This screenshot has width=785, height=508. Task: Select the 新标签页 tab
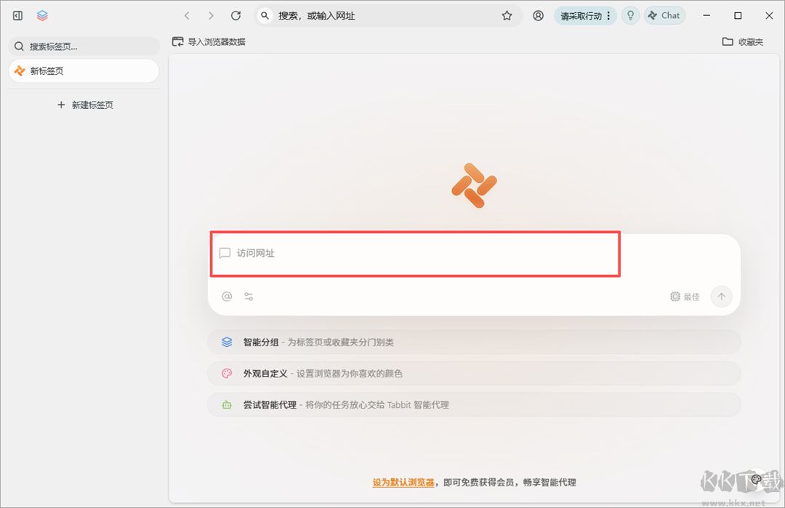coord(84,71)
